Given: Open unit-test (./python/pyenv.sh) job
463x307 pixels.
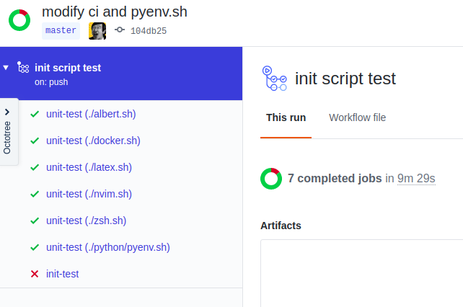Looking at the screenshot, I should 108,247.
